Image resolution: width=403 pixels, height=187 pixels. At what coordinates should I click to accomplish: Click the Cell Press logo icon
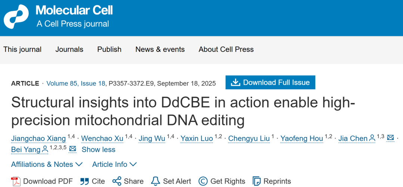coord(16,17)
